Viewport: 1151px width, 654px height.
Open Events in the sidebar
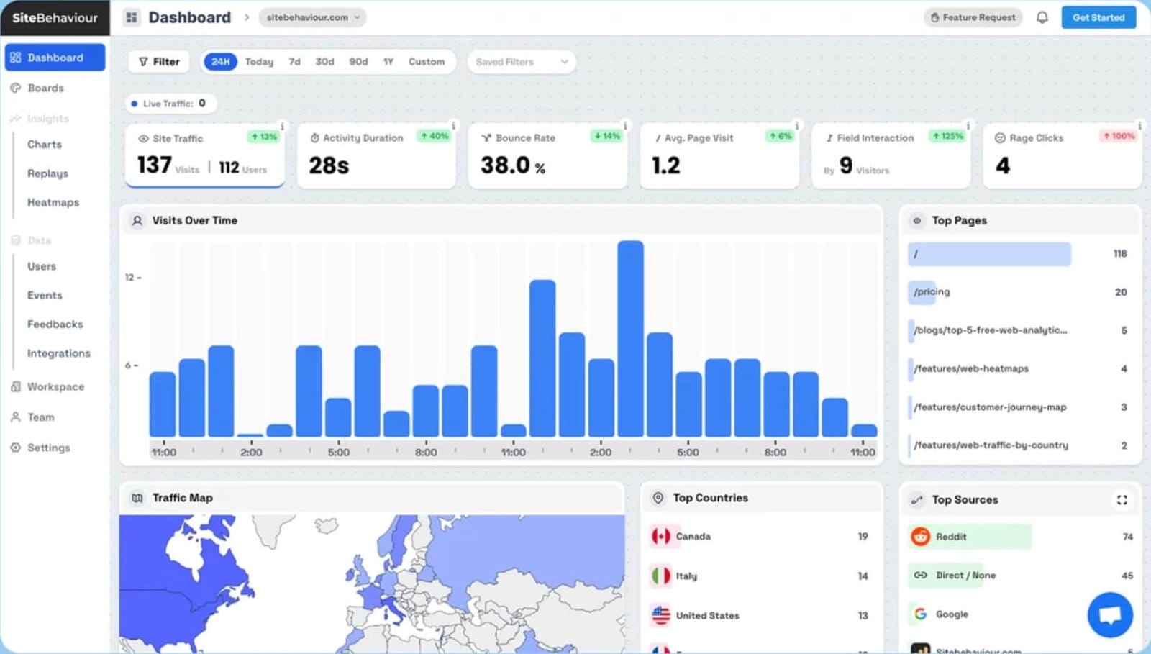tap(45, 296)
